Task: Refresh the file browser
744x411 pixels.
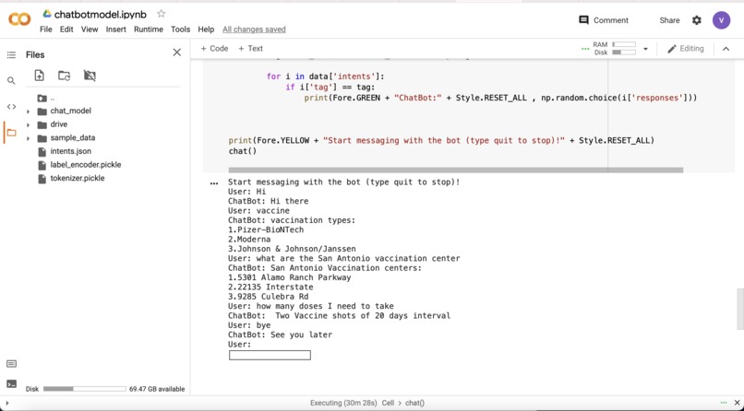Action: pos(64,76)
